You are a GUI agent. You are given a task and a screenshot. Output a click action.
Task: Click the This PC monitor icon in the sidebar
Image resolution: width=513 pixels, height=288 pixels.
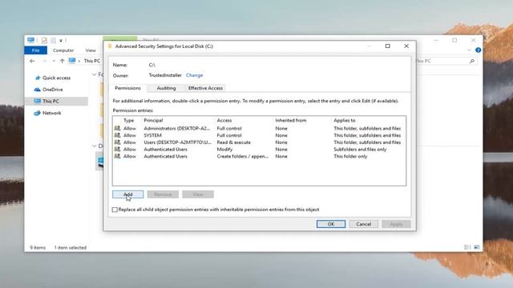(38, 102)
